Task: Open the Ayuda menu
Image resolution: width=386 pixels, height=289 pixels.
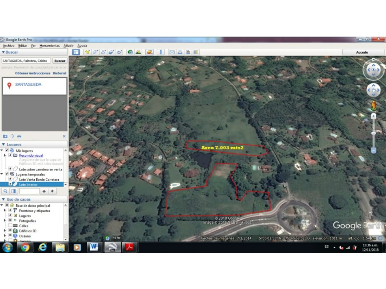Action: (82, 46)
